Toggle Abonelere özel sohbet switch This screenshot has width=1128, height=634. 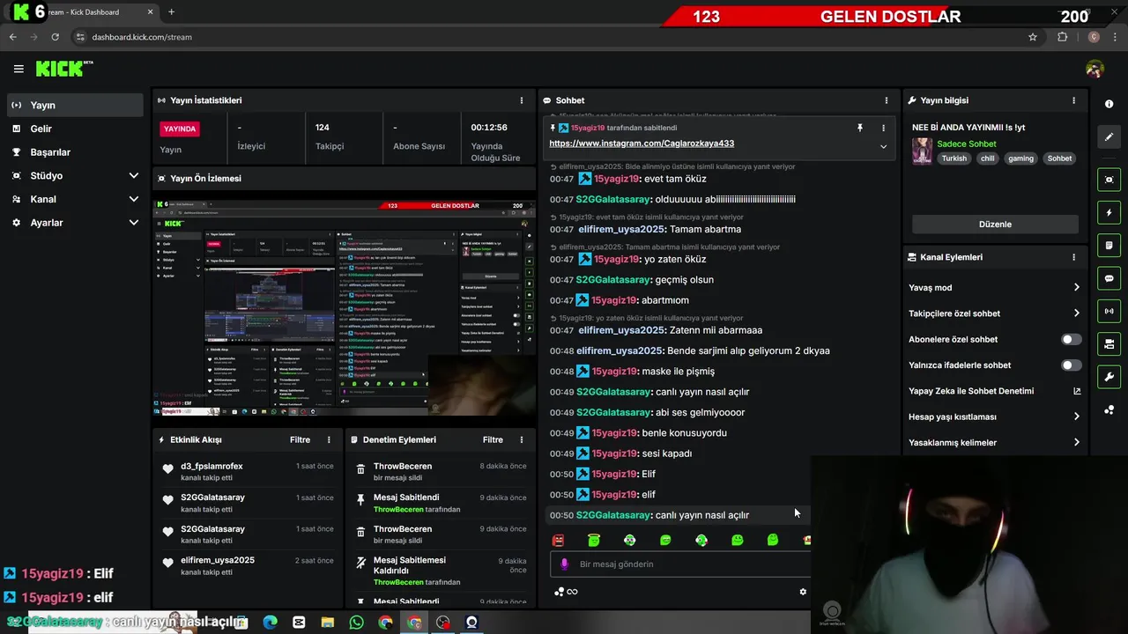pos(1071,339)
